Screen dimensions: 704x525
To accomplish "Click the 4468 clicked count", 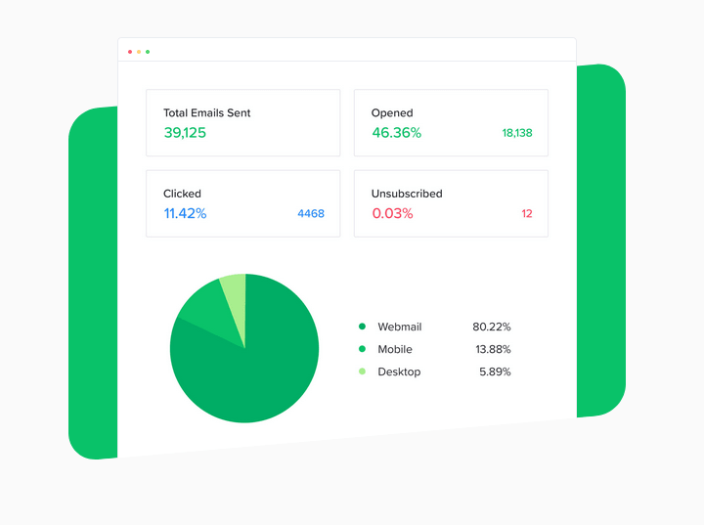I will coord(311,213).
